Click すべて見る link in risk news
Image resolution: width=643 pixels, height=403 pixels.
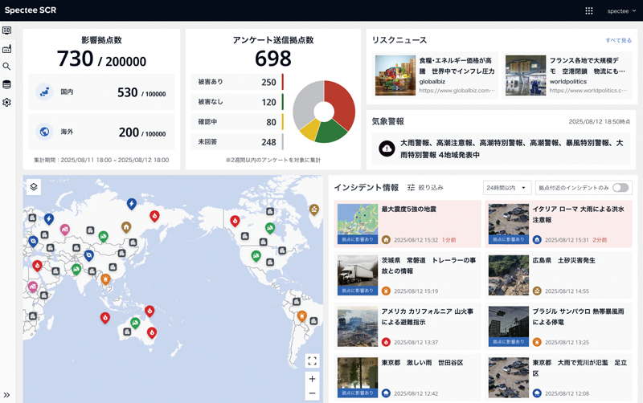click(618, 40)
